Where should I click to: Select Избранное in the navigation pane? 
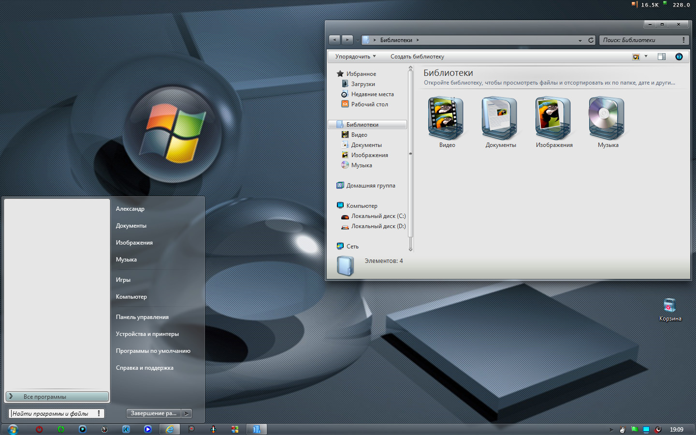356,74
